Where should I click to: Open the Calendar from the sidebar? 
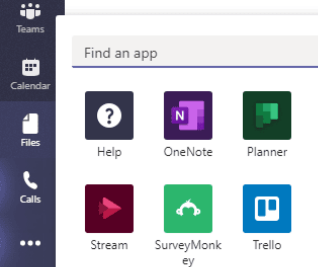30,73
